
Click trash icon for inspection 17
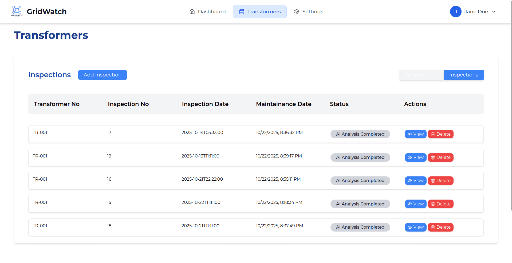pyautogui.click(x=433, y=134)
